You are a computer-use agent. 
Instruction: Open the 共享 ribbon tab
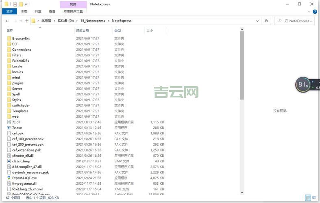pyautogui.click(x=38, y=12)
